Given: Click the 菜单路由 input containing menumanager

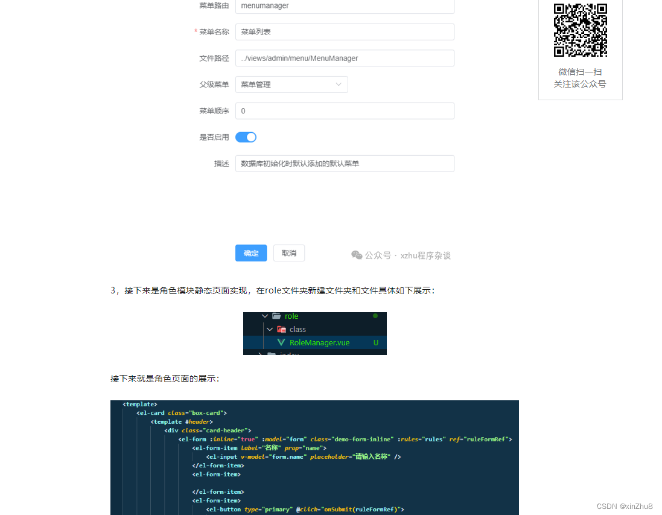Looking at the screenshot, I should point(345,5).
